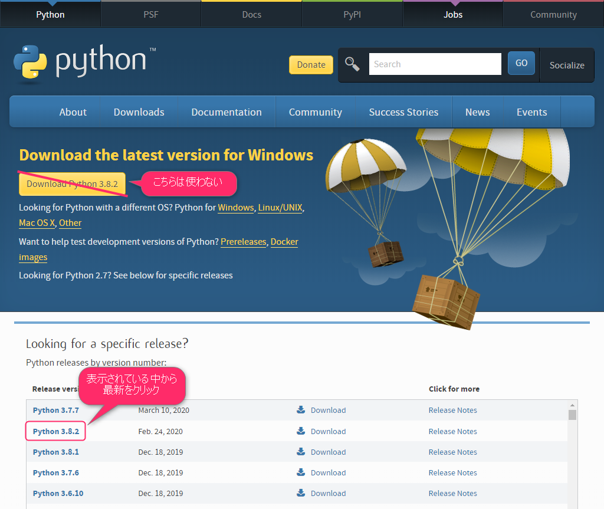This screenshot has height=509, width=604.
Task: View Release Notes for Python 3.6.10
Action: 452,493
